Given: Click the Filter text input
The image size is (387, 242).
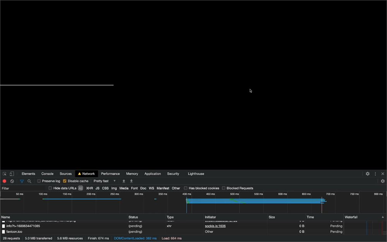Looking at the screenshot, I should (24, 188).
